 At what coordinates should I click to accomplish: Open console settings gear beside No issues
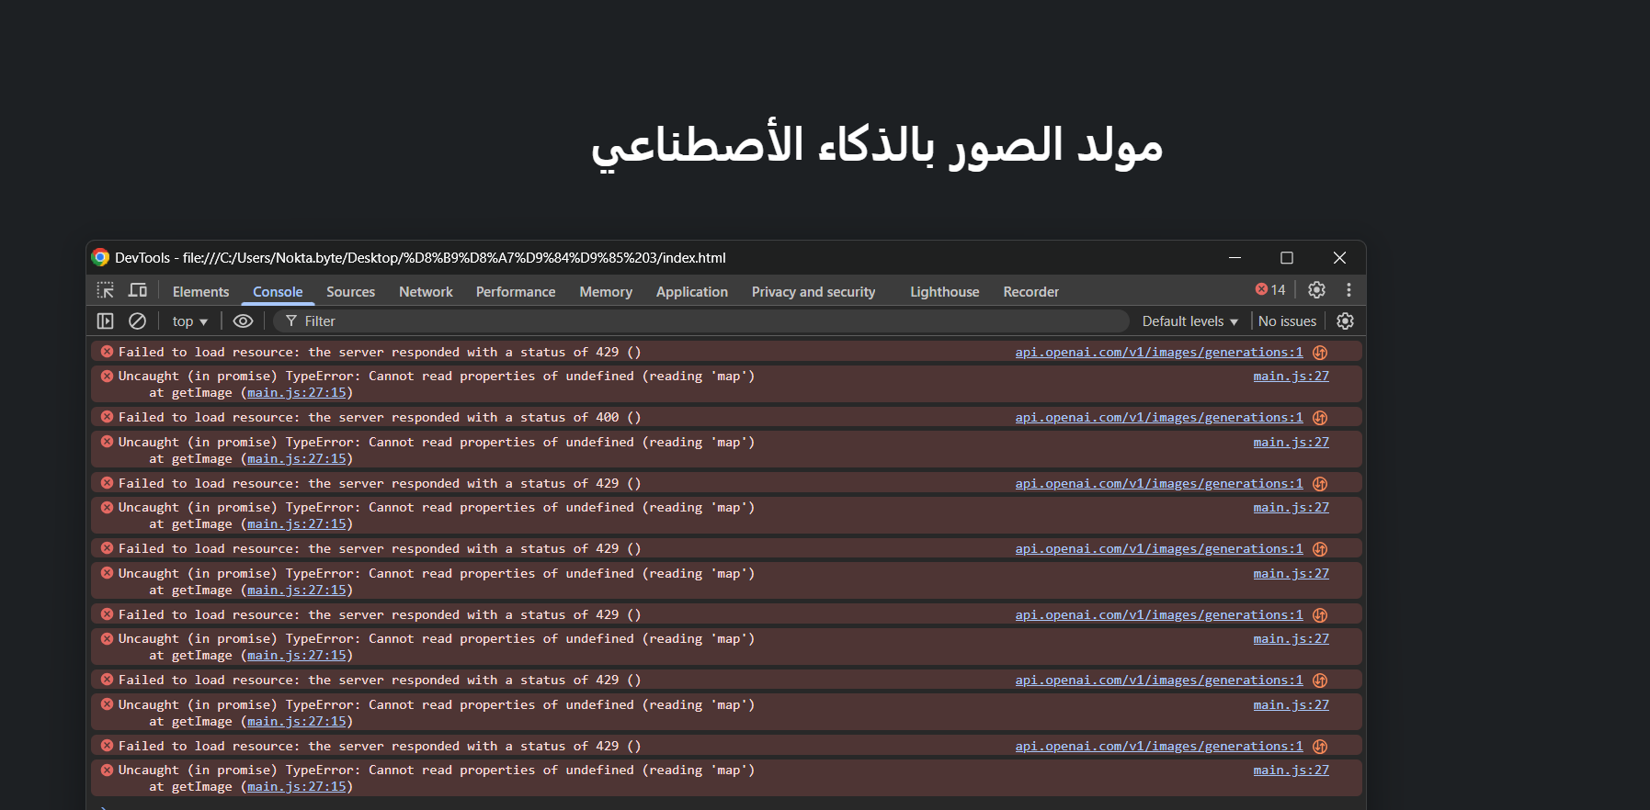[x=1345, y=321]
